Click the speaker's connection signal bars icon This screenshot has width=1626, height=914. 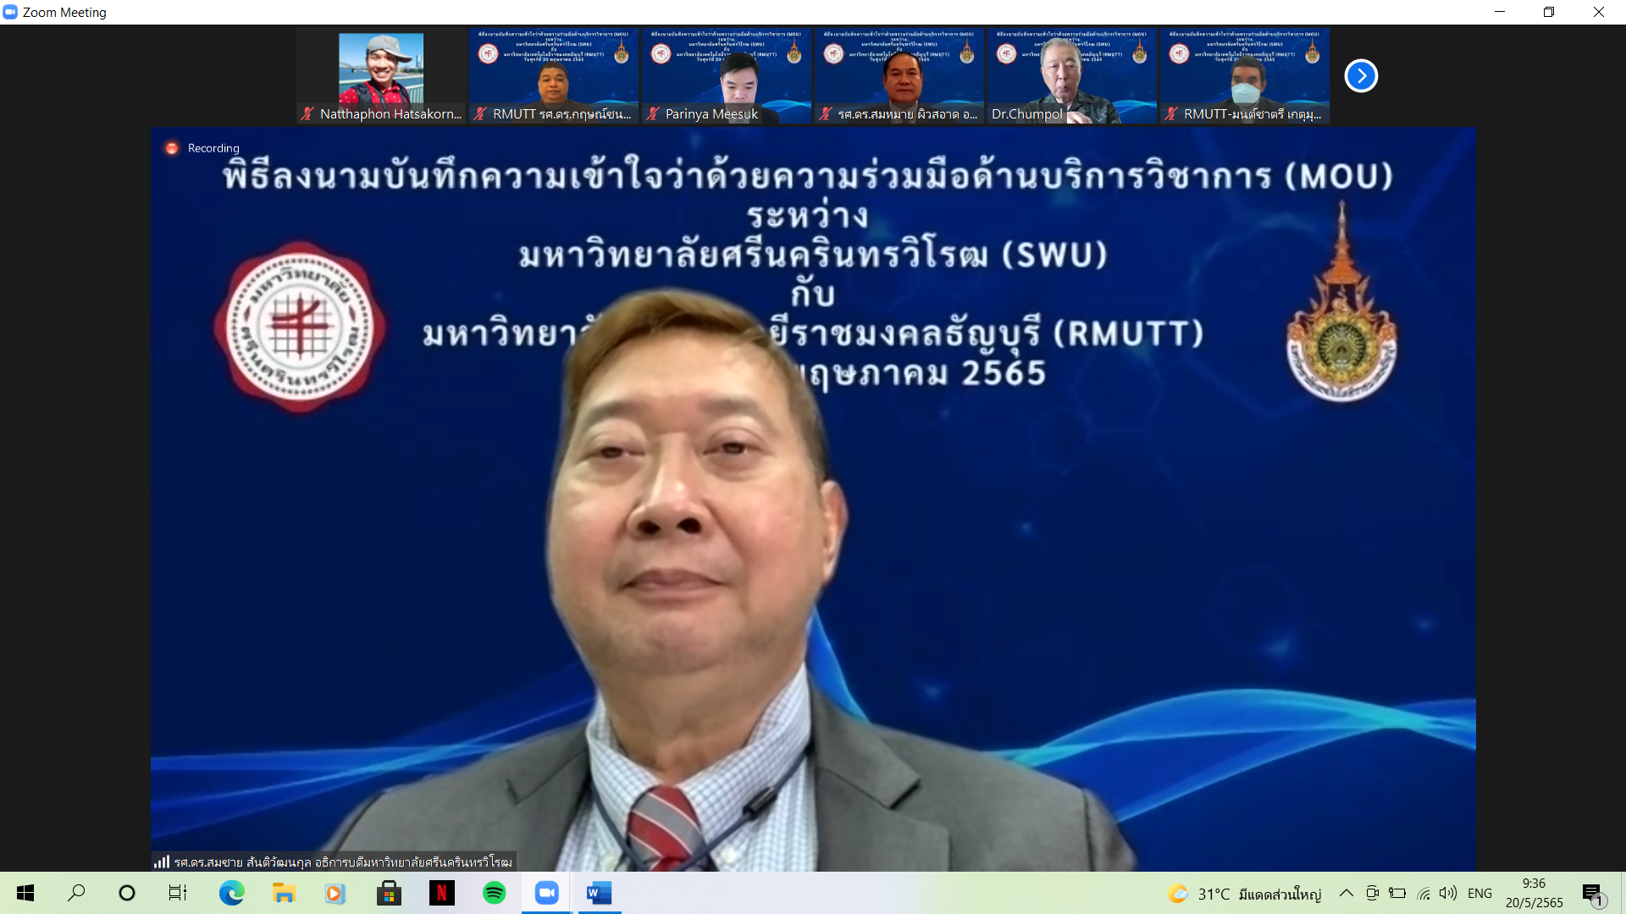tap(162, 862)
